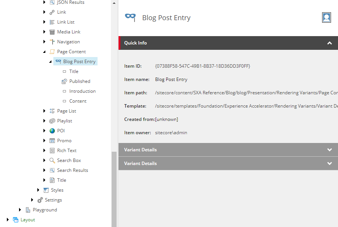
Task: Click the Item ID GUID value
Action: [203, 66]
